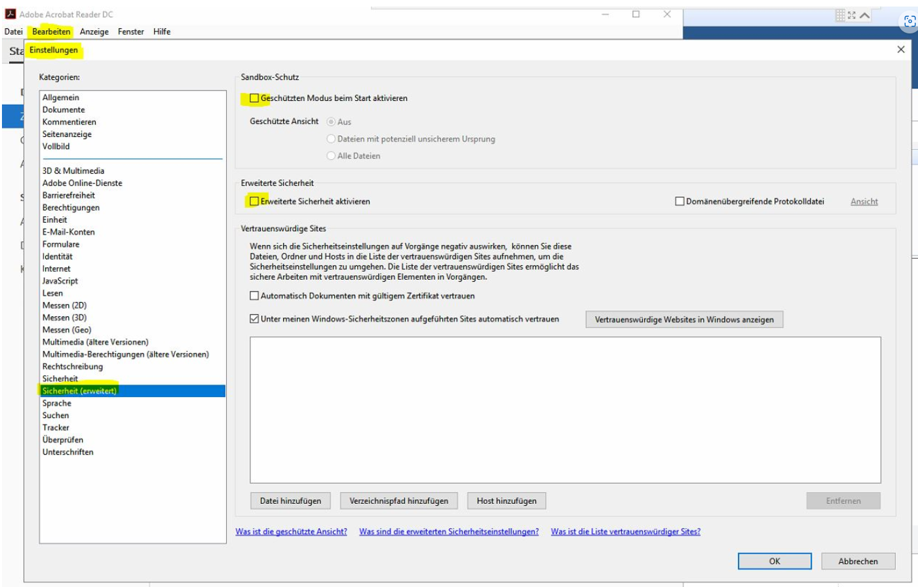Image resolution: width=918 pixels, height=587 pixels.
Task: Close the Einstellungen dialog with the X
Action: tap(900, 50)
